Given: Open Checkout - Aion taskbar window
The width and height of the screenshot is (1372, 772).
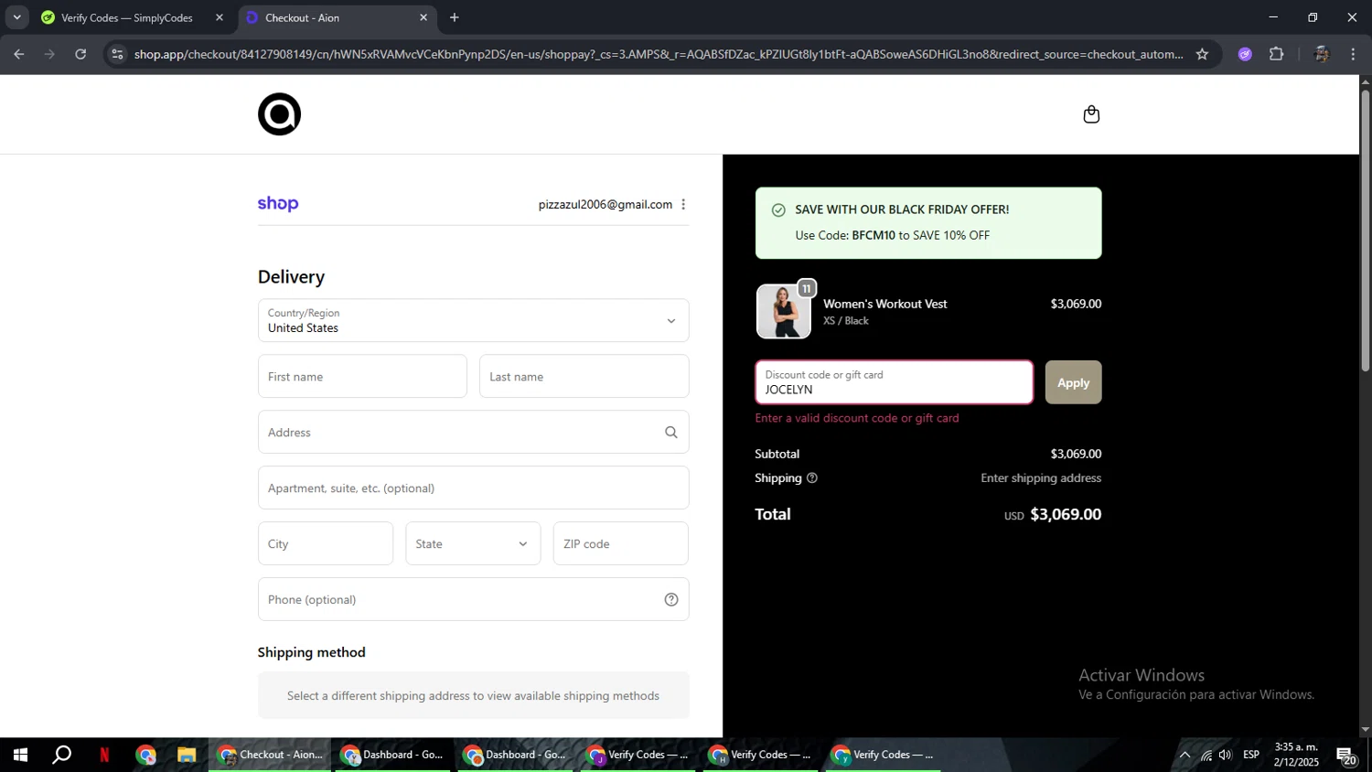Looking at the screenshot, I should 270,755.
